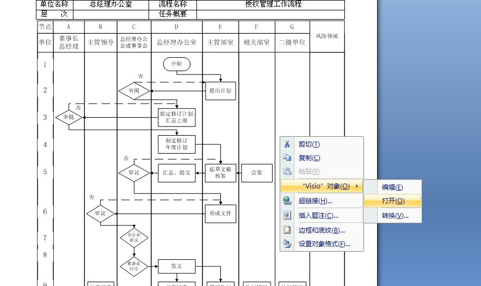Image resolution: width=481 pixels, height=286 pixels.
Task: Click the 会签 flowchart box
Action: [x=257, y=173]
